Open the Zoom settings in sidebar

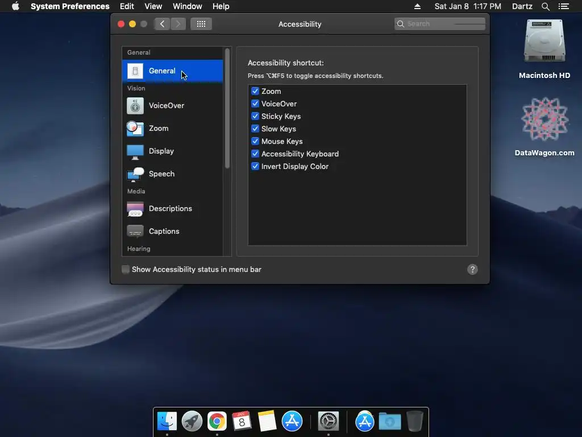pyautogui.click(x=173, y=128)
